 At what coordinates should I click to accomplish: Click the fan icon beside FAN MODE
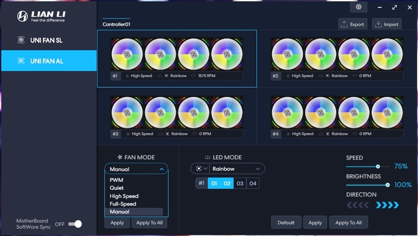point(120,157)
